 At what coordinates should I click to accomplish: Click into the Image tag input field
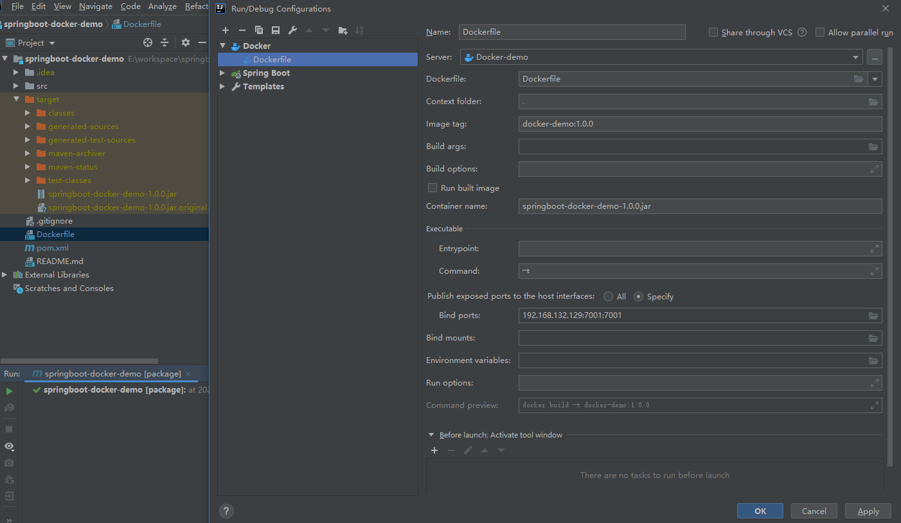(699, 124)
